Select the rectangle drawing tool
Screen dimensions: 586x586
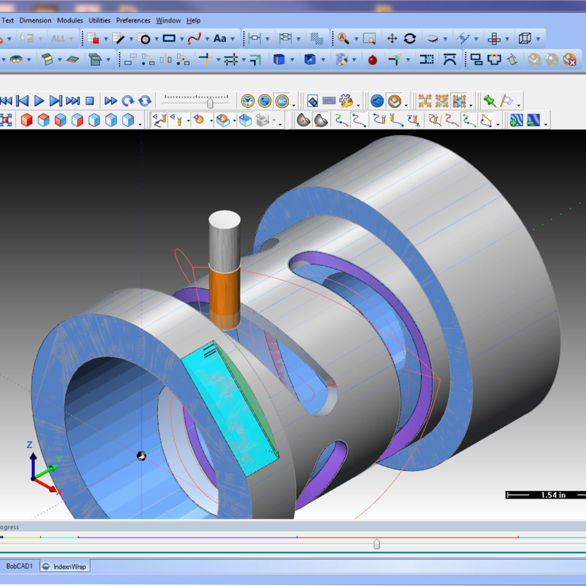(x=169, y=39)
